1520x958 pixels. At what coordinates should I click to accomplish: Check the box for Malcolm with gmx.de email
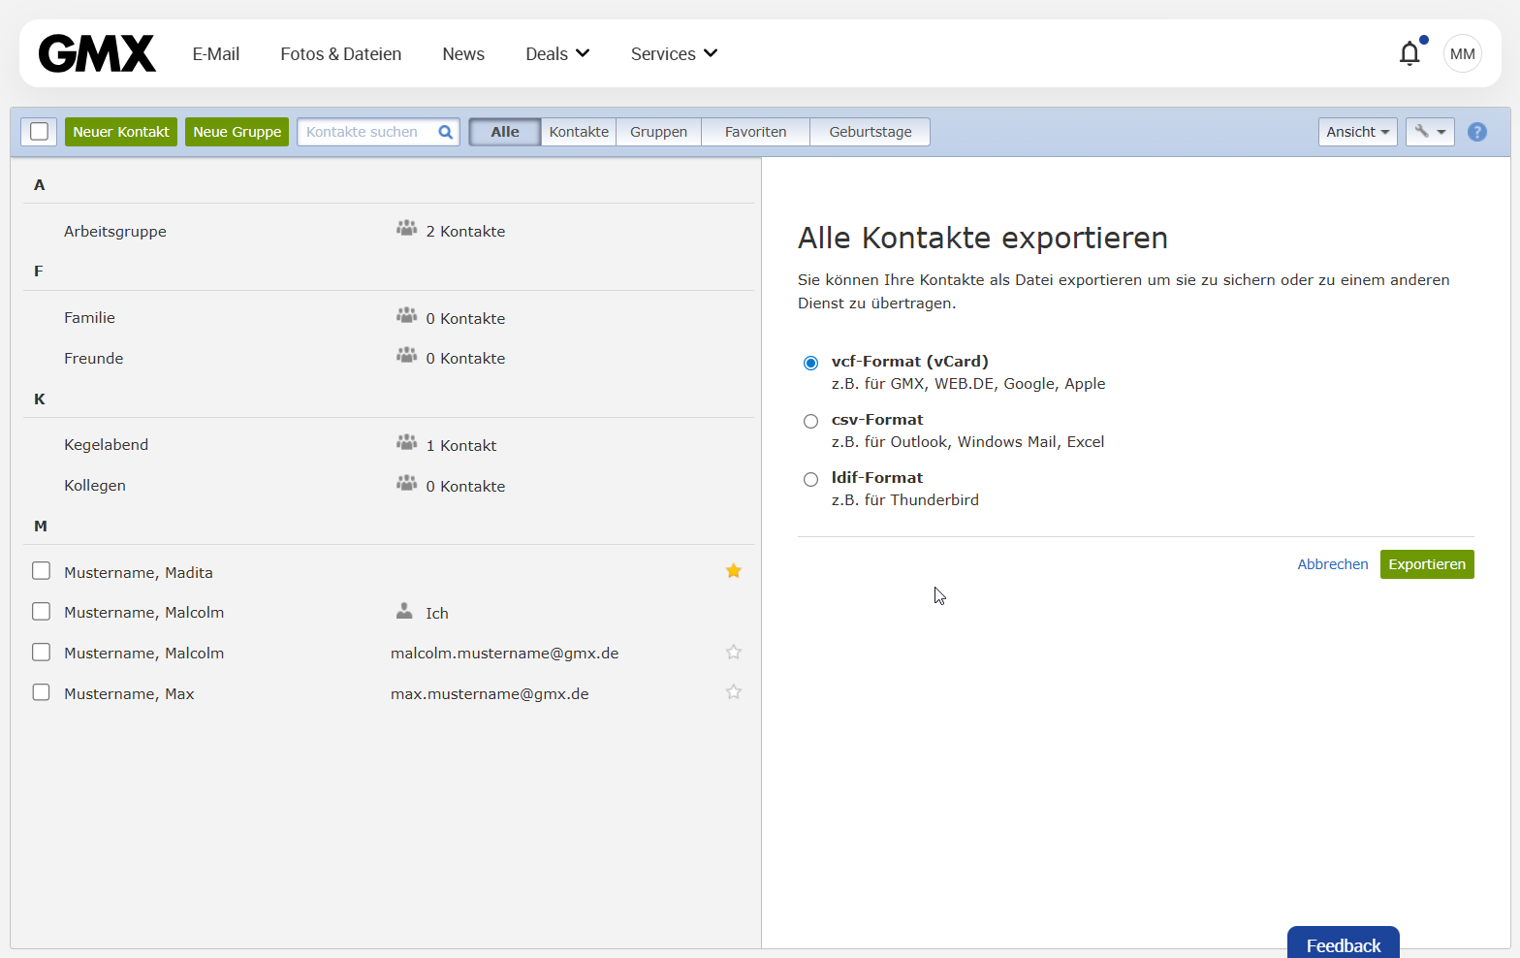click(x=41, y=653)
